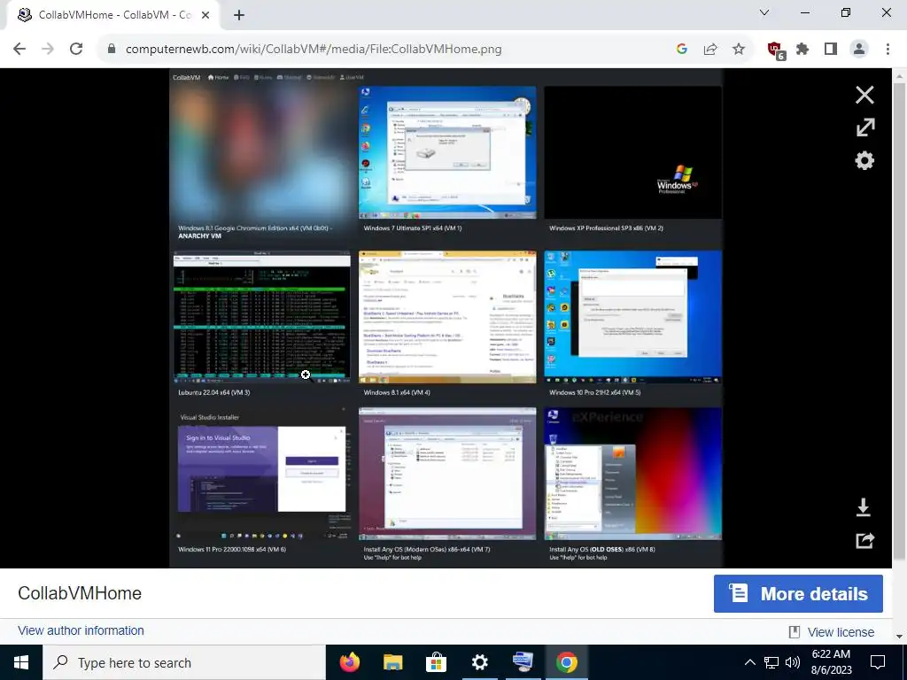Viewport: 907px width, 680px height.
Task: Close the CollabVMHome browser tab
Action: pyautogui.click(x=205, y=15)
